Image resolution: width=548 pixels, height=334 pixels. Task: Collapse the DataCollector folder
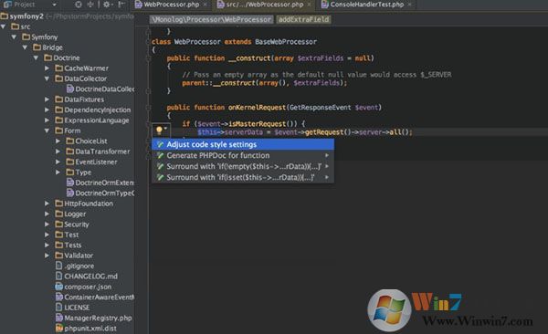point(47,78)
